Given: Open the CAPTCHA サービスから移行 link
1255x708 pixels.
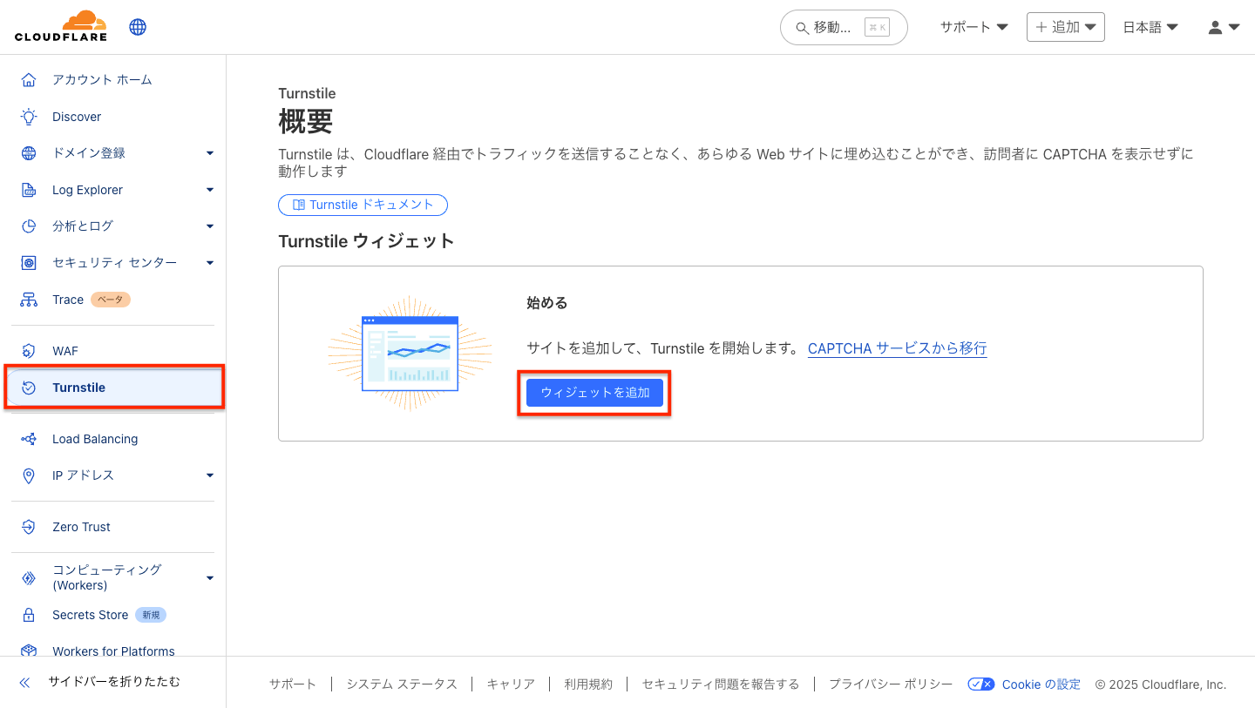Looking at the screenshot, I should (897, 347).
